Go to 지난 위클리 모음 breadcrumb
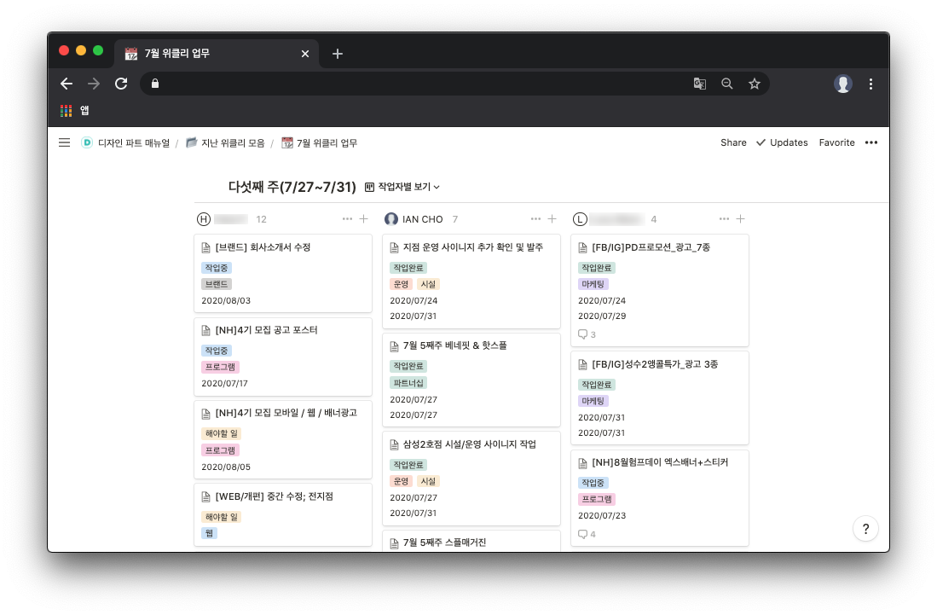This screenshot has width=937, height=615. (225, 142)
